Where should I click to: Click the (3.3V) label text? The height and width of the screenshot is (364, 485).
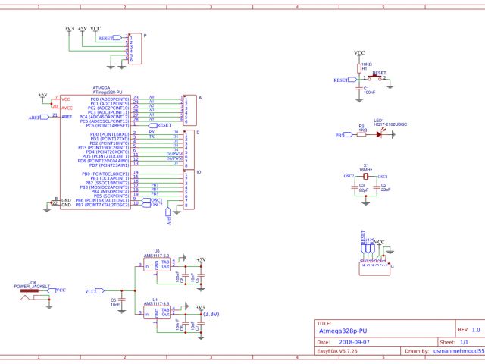pos(211,314)
